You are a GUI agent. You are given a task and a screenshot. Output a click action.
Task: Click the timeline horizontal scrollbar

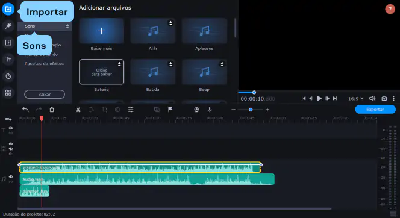pyautogui.click(x=174, y=208)
